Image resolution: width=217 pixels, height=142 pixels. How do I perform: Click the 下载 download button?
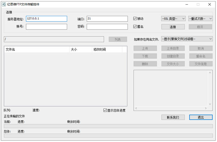[145, 56]
